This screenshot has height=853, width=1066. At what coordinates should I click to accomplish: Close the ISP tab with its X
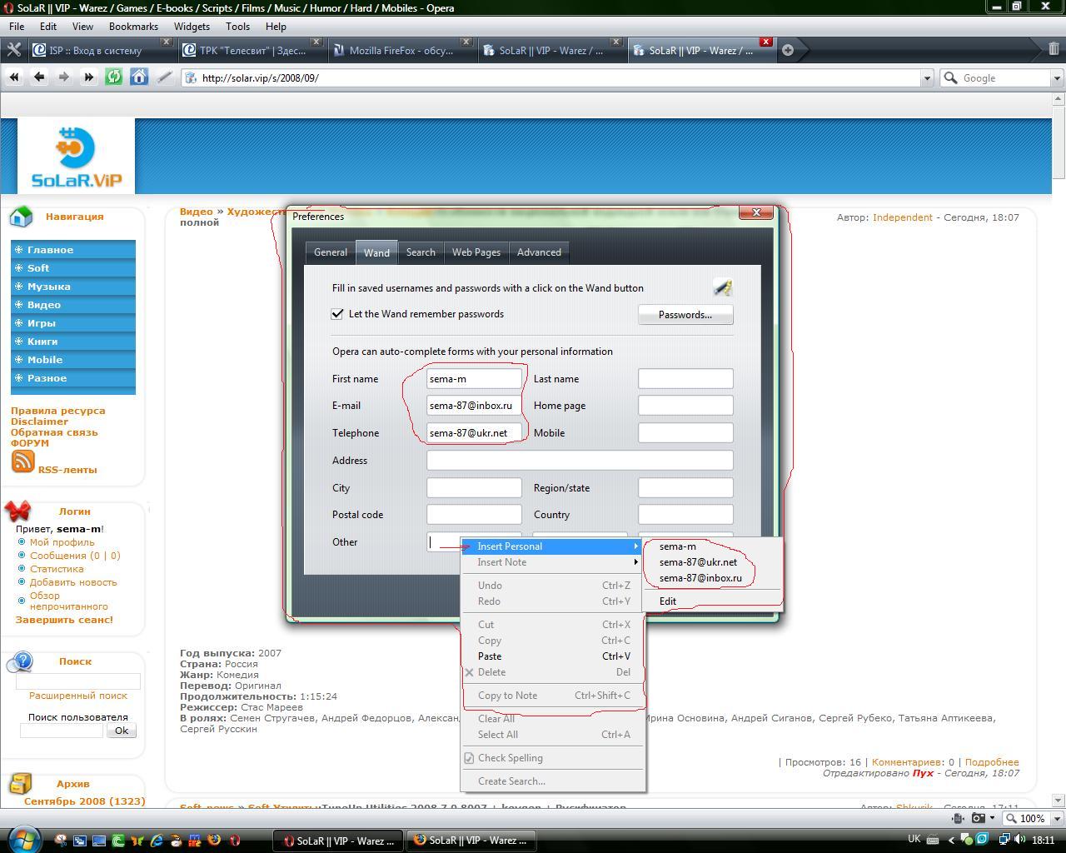[166, 42]
